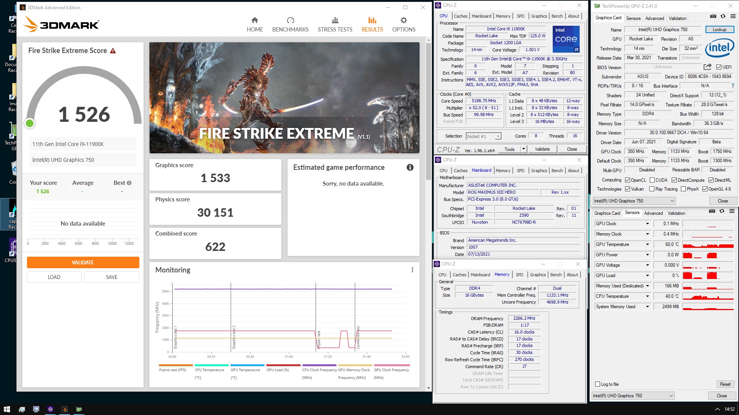Toggle DirectML checkbox
739x415 pixels.
pos(711,180)
